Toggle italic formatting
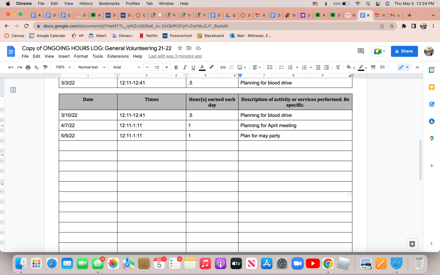This screenshot has height=275, width=440. coord(185,67)
